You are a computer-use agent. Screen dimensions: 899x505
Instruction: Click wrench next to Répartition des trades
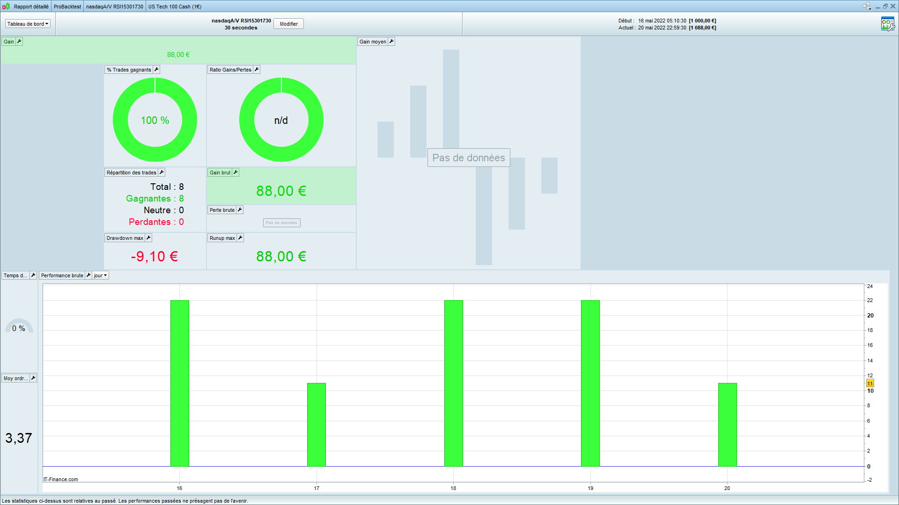(x=162, y=173)
